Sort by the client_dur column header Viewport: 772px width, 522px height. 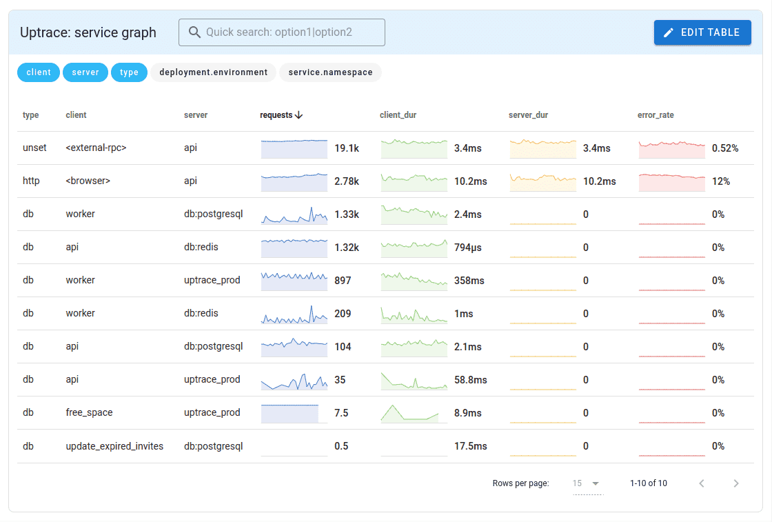[x=396, y=114]
